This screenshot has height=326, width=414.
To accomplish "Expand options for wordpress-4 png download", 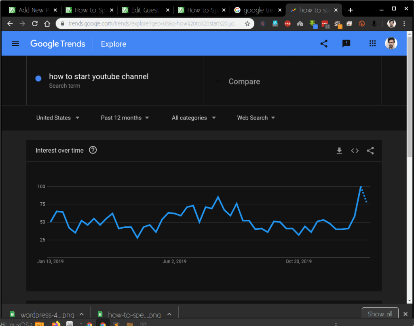I will pyautogui.click(x=82, y=314).
